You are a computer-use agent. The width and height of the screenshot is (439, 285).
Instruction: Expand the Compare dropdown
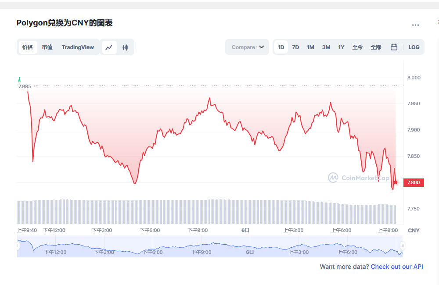click(x=247, y=47)
